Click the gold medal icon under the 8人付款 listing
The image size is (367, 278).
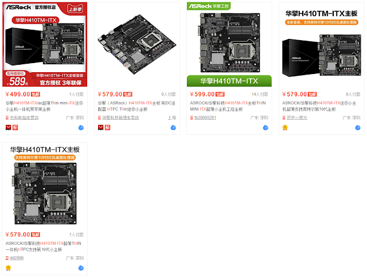285,127
